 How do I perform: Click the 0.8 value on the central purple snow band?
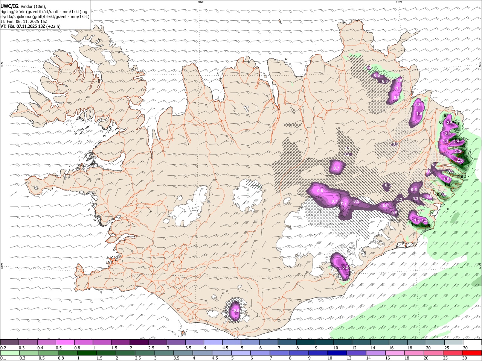point(320,191)
